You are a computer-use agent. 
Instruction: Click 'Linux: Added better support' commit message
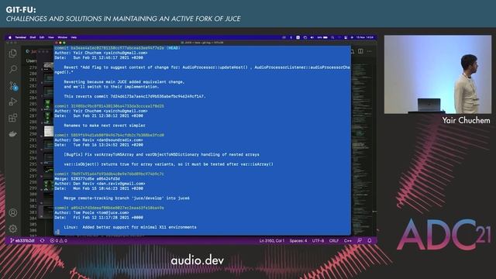(130, 227)
